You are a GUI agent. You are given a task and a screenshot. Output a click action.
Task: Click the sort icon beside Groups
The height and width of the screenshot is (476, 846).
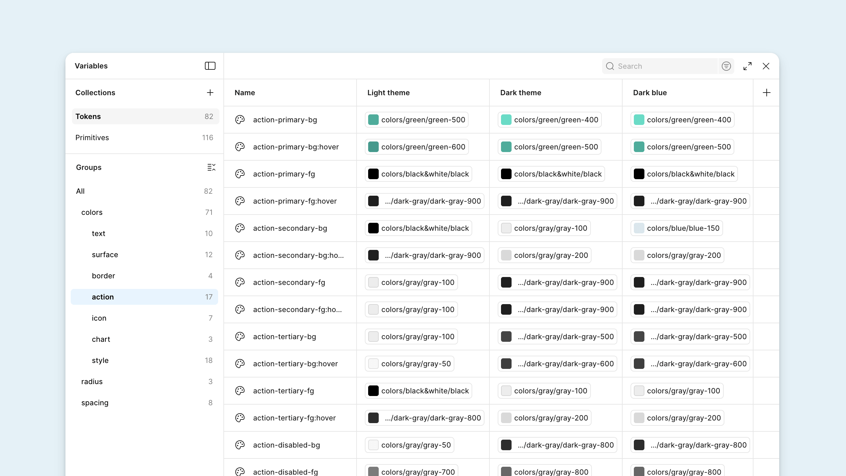211,167
